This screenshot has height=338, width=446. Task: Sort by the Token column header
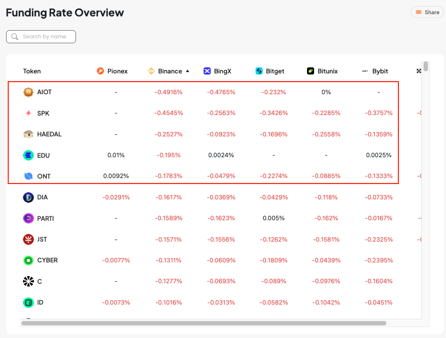click(32, 71)
